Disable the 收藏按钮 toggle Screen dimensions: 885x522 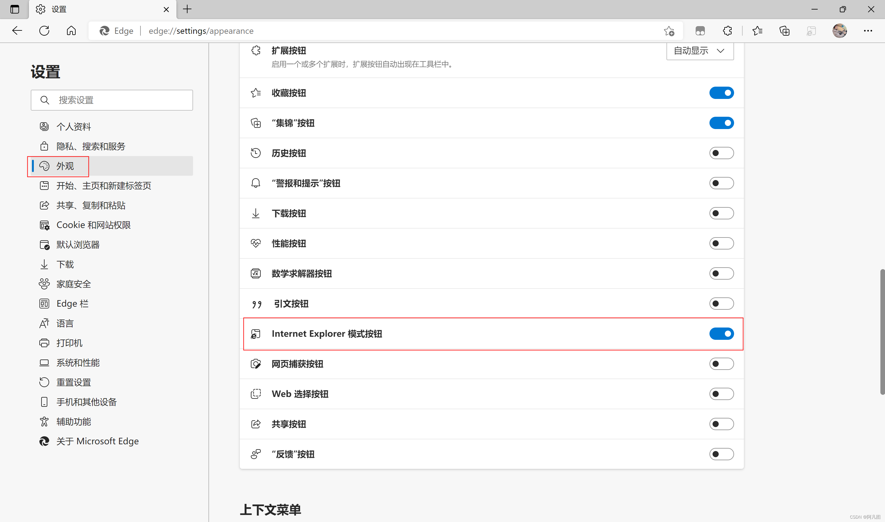[721, 92]
